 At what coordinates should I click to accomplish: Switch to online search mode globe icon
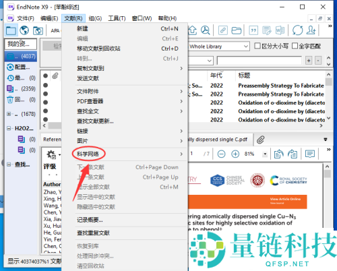24,30
